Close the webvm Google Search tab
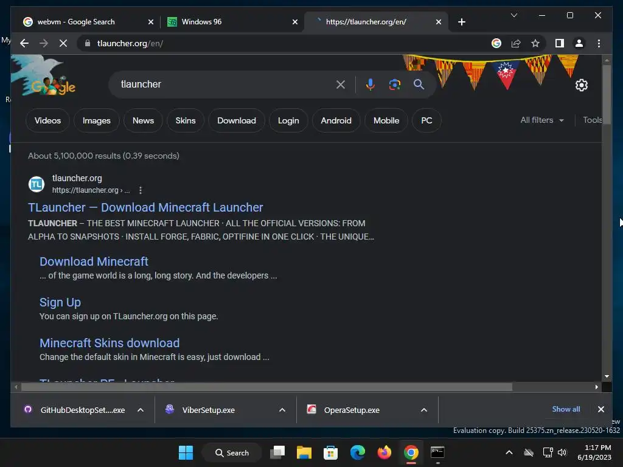This screenshot has width=623, height=467. click(151, 22)
